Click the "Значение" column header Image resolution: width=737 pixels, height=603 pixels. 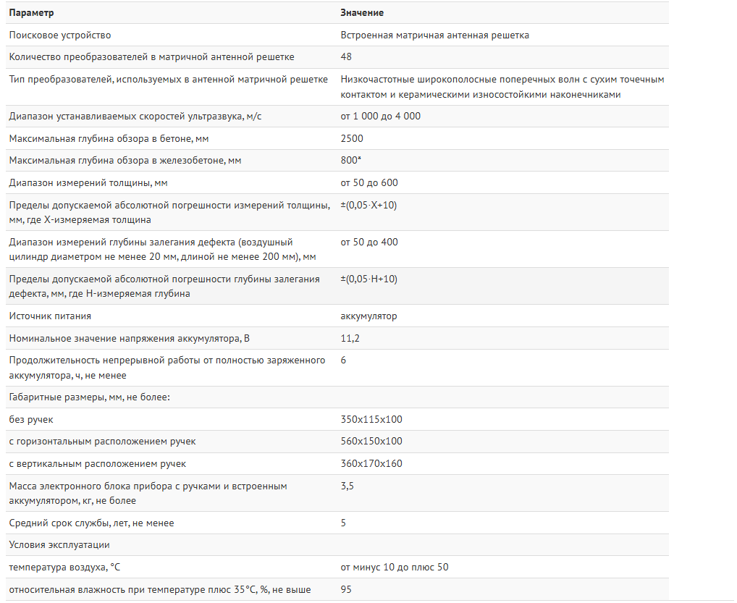coord(362,13)
